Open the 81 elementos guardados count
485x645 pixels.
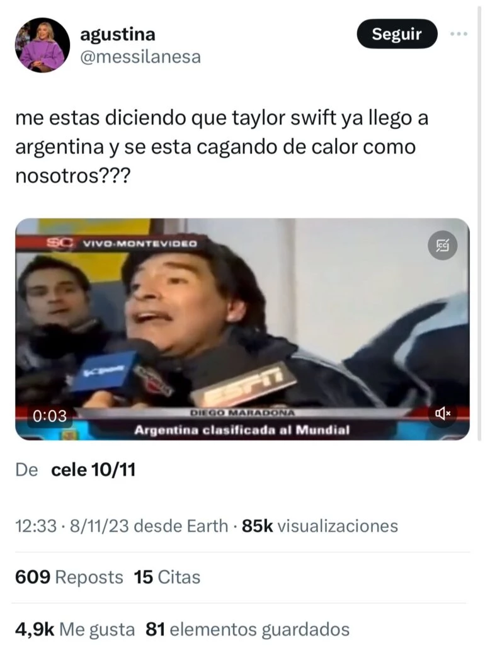point(248,629)
